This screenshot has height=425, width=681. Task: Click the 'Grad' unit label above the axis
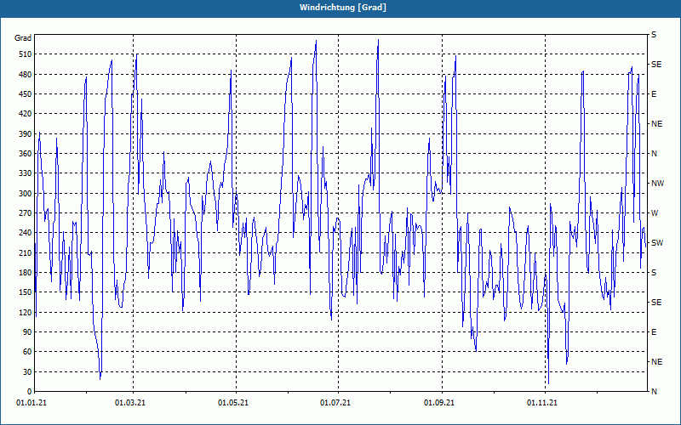tap(23, 38)
